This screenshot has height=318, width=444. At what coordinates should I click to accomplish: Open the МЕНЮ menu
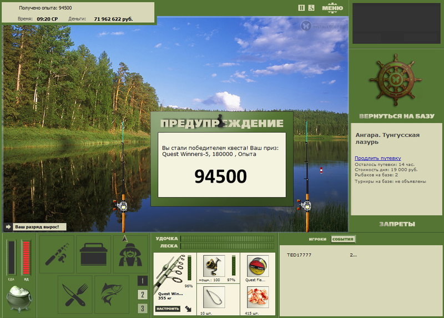pyautogui.click(x=332, y=8)
